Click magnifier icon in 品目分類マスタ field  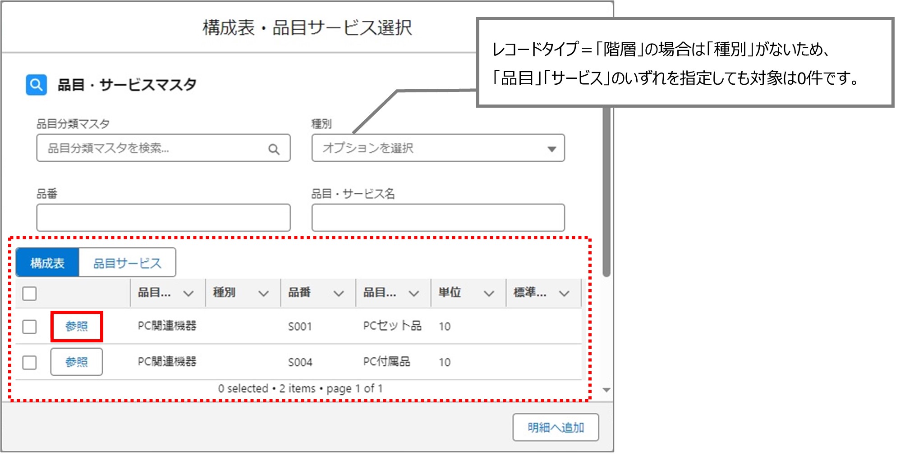click(274, 149)
